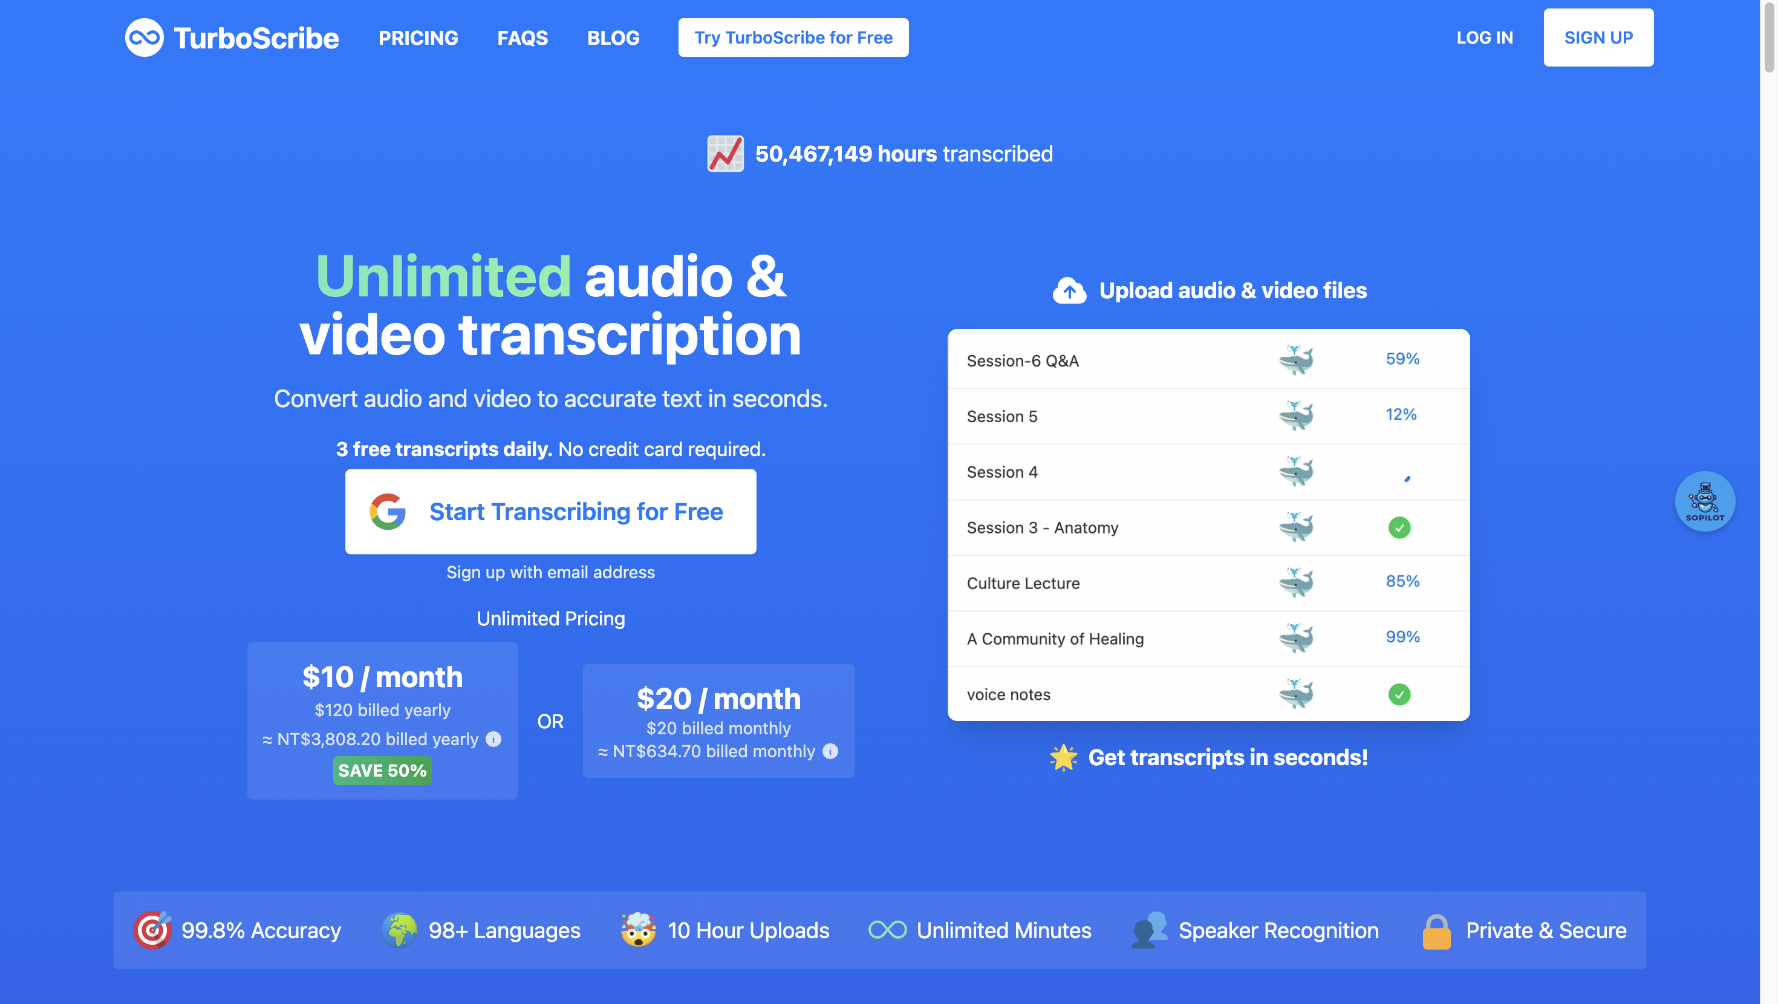Click the Session 5 file name
The width and height of the screenshot is (1778, 1004).
point(1001,416)
